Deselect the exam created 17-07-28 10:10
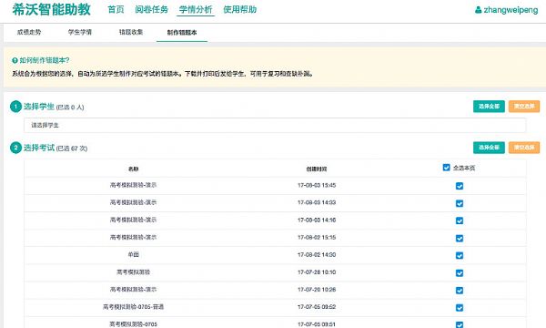This screenshot has height=328, width=546. point(460,273)
